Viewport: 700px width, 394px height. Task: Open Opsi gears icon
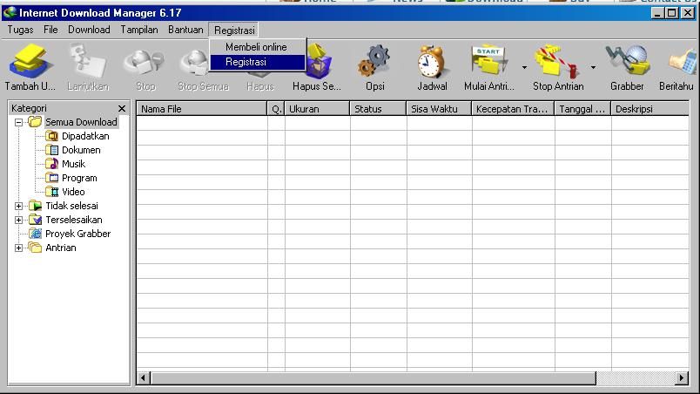pos(374,60)
